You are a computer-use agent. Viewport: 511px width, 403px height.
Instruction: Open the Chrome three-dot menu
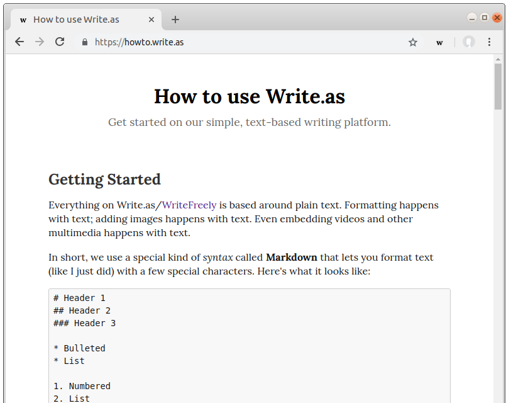(489, 42)
